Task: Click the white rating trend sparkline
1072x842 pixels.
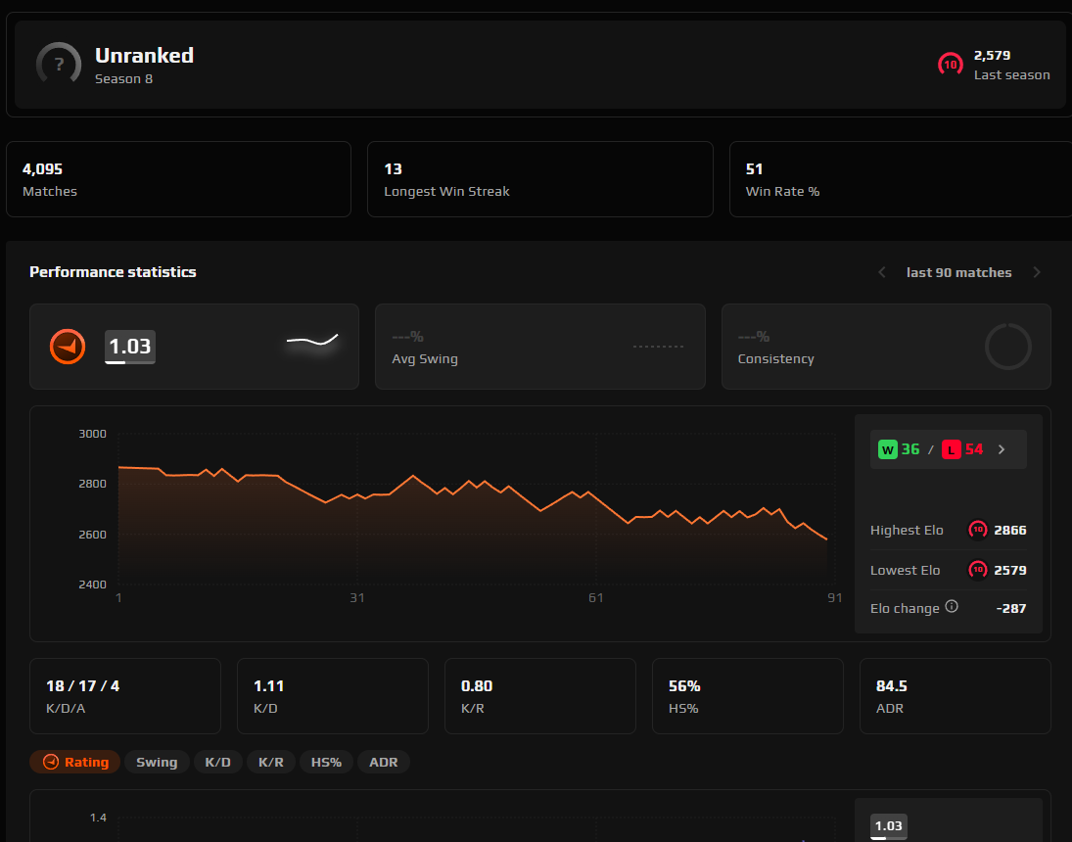Action: tap(312, 340)
